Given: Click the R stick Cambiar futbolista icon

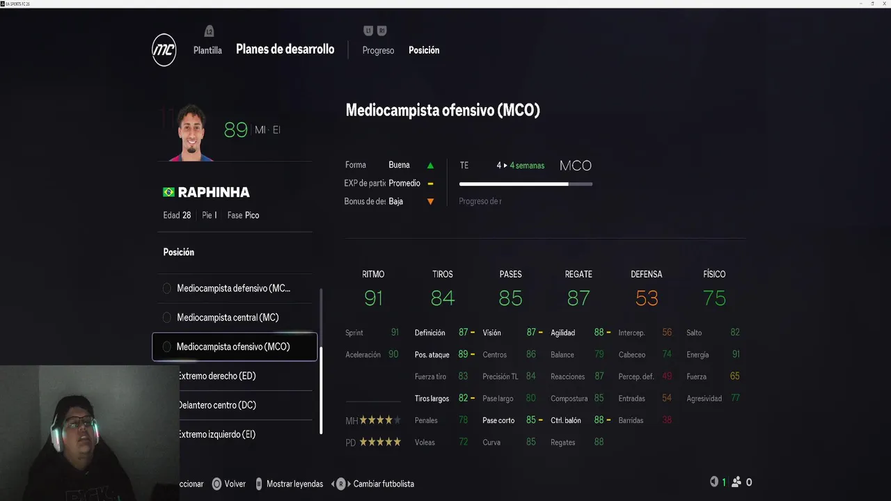Looking at the screenshot, I should pyautogui.click(x=341, y=484).
